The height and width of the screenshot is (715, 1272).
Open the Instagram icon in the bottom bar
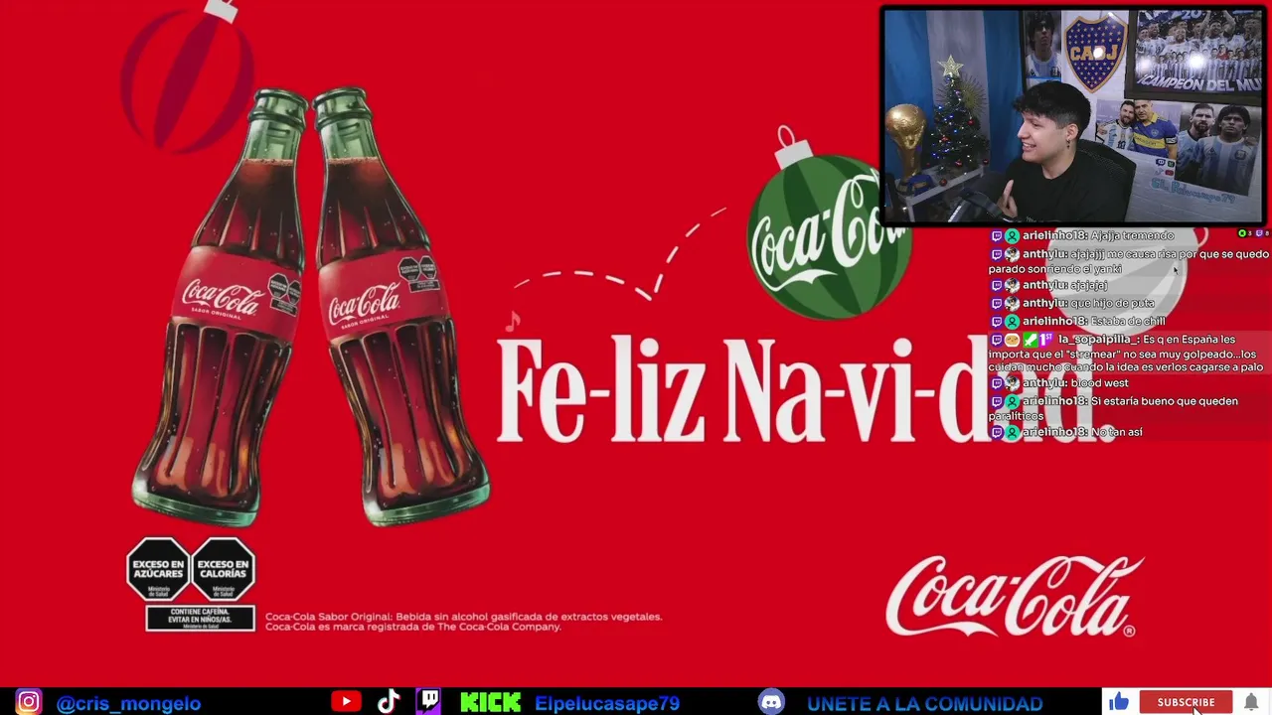coord(29,702)
